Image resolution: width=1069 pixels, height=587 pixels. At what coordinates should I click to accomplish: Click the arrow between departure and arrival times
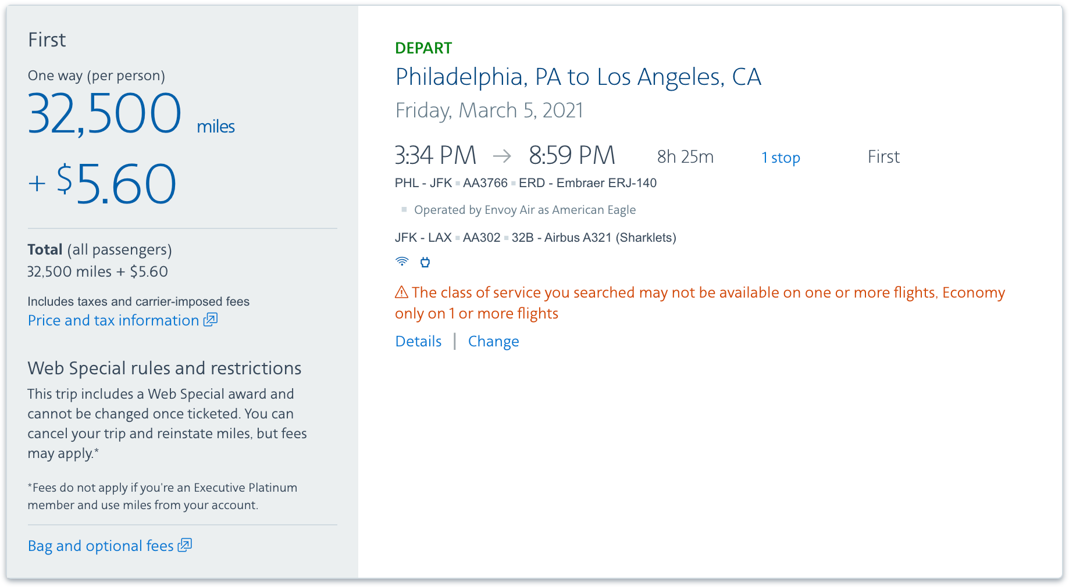[x=502, y=156]
